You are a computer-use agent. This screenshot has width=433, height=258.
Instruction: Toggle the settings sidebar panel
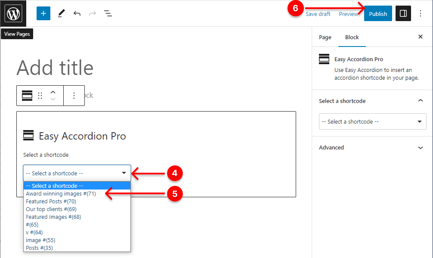[403, 13]
